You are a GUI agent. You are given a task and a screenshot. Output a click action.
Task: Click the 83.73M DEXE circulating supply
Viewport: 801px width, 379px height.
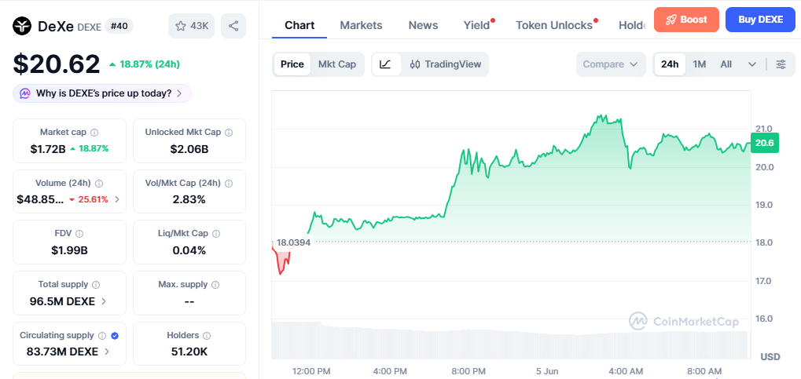[x=62, y=352]
